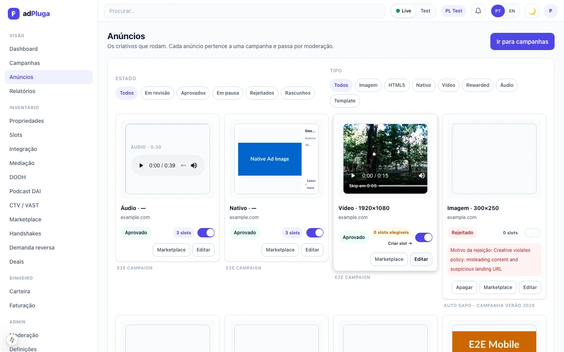Select PT language
This screenshot has width=564, height=352.
click(498, 11)
